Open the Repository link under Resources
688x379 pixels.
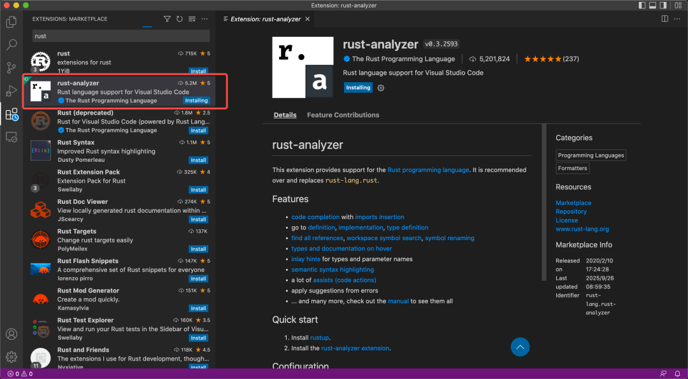tap(571, 211)
